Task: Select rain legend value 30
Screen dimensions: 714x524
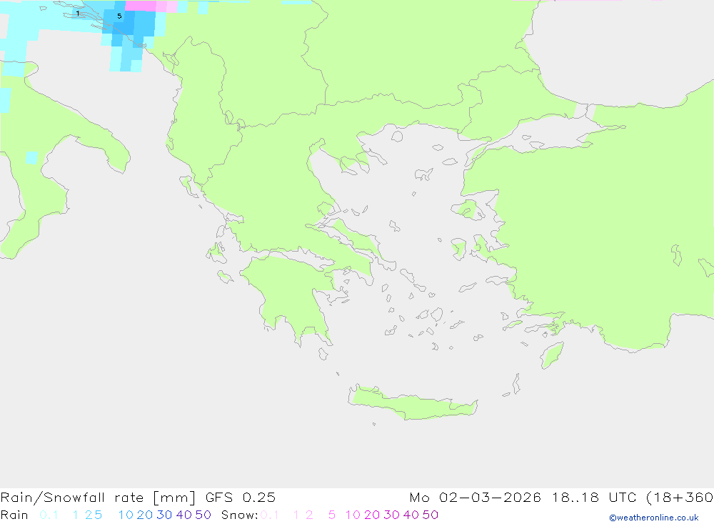Action: coord(164,515)
